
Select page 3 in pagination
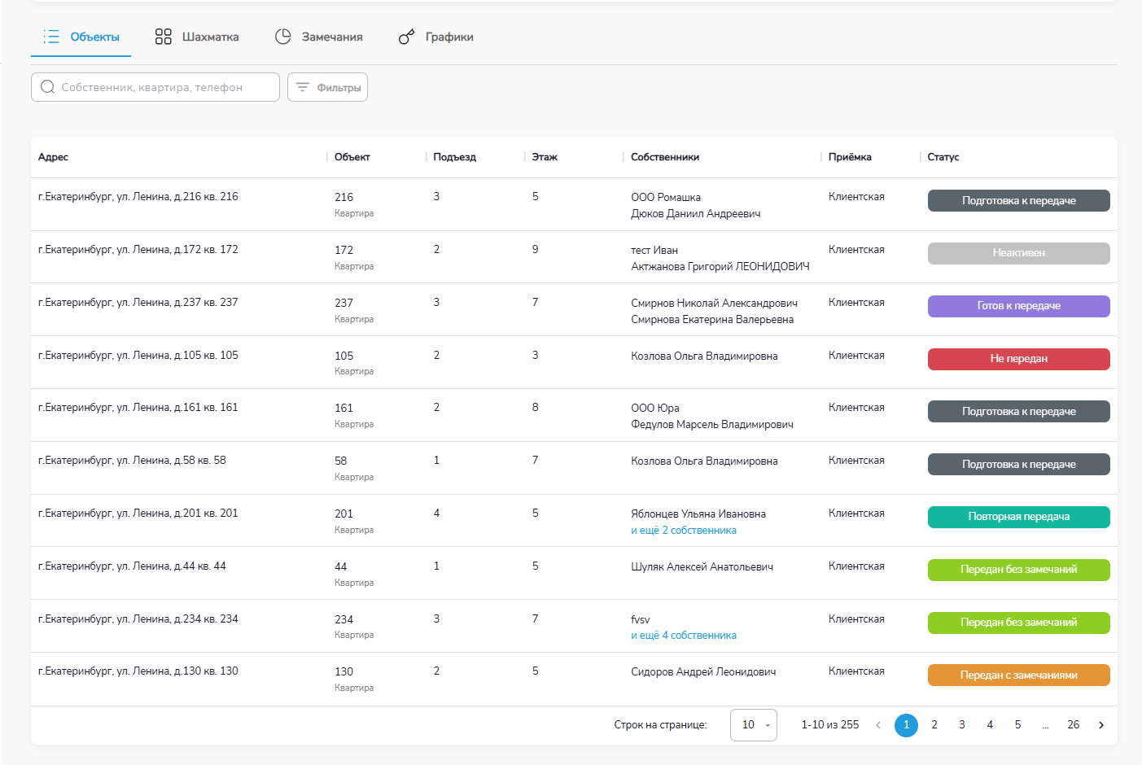tap(962, 725)
